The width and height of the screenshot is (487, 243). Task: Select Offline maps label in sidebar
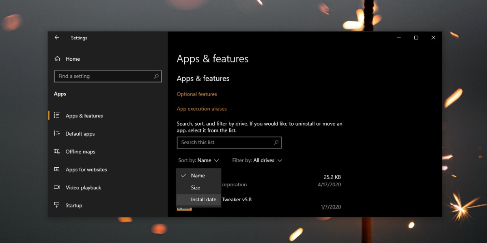click(80, 151)
